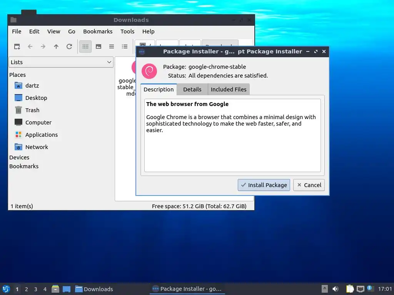
Task: Click the Install Package button
Action: coord(264,185)
